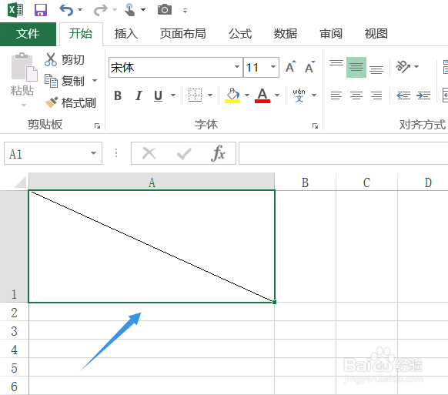This screenshot has height=395, width=448.
Task: Open the undo history dropdown arrow
Action: (x=80, y=10)
